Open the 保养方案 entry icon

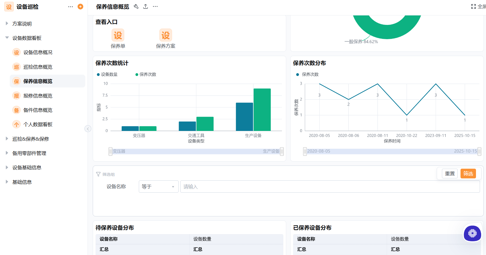166,35
